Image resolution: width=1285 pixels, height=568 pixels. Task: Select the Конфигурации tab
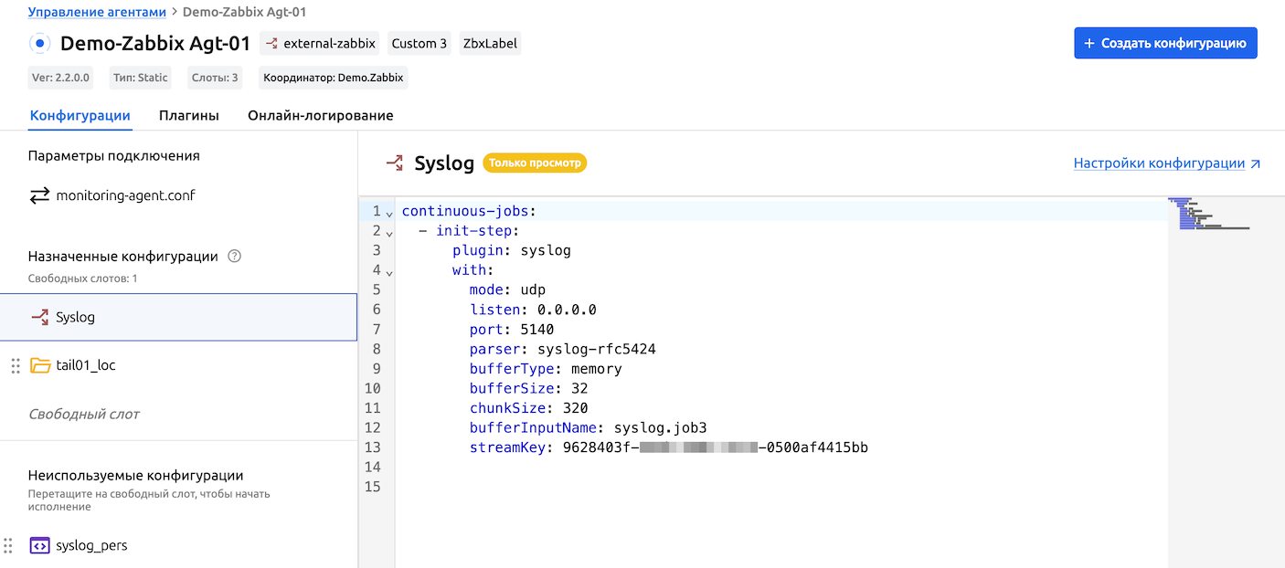click(x=80, y=116)
